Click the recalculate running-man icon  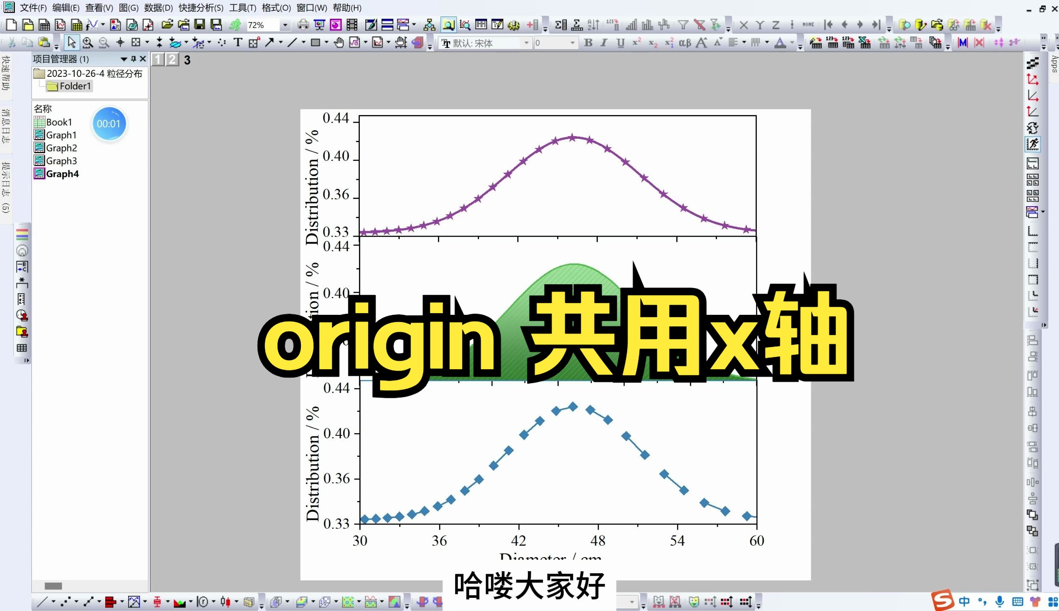click(235, 25)
